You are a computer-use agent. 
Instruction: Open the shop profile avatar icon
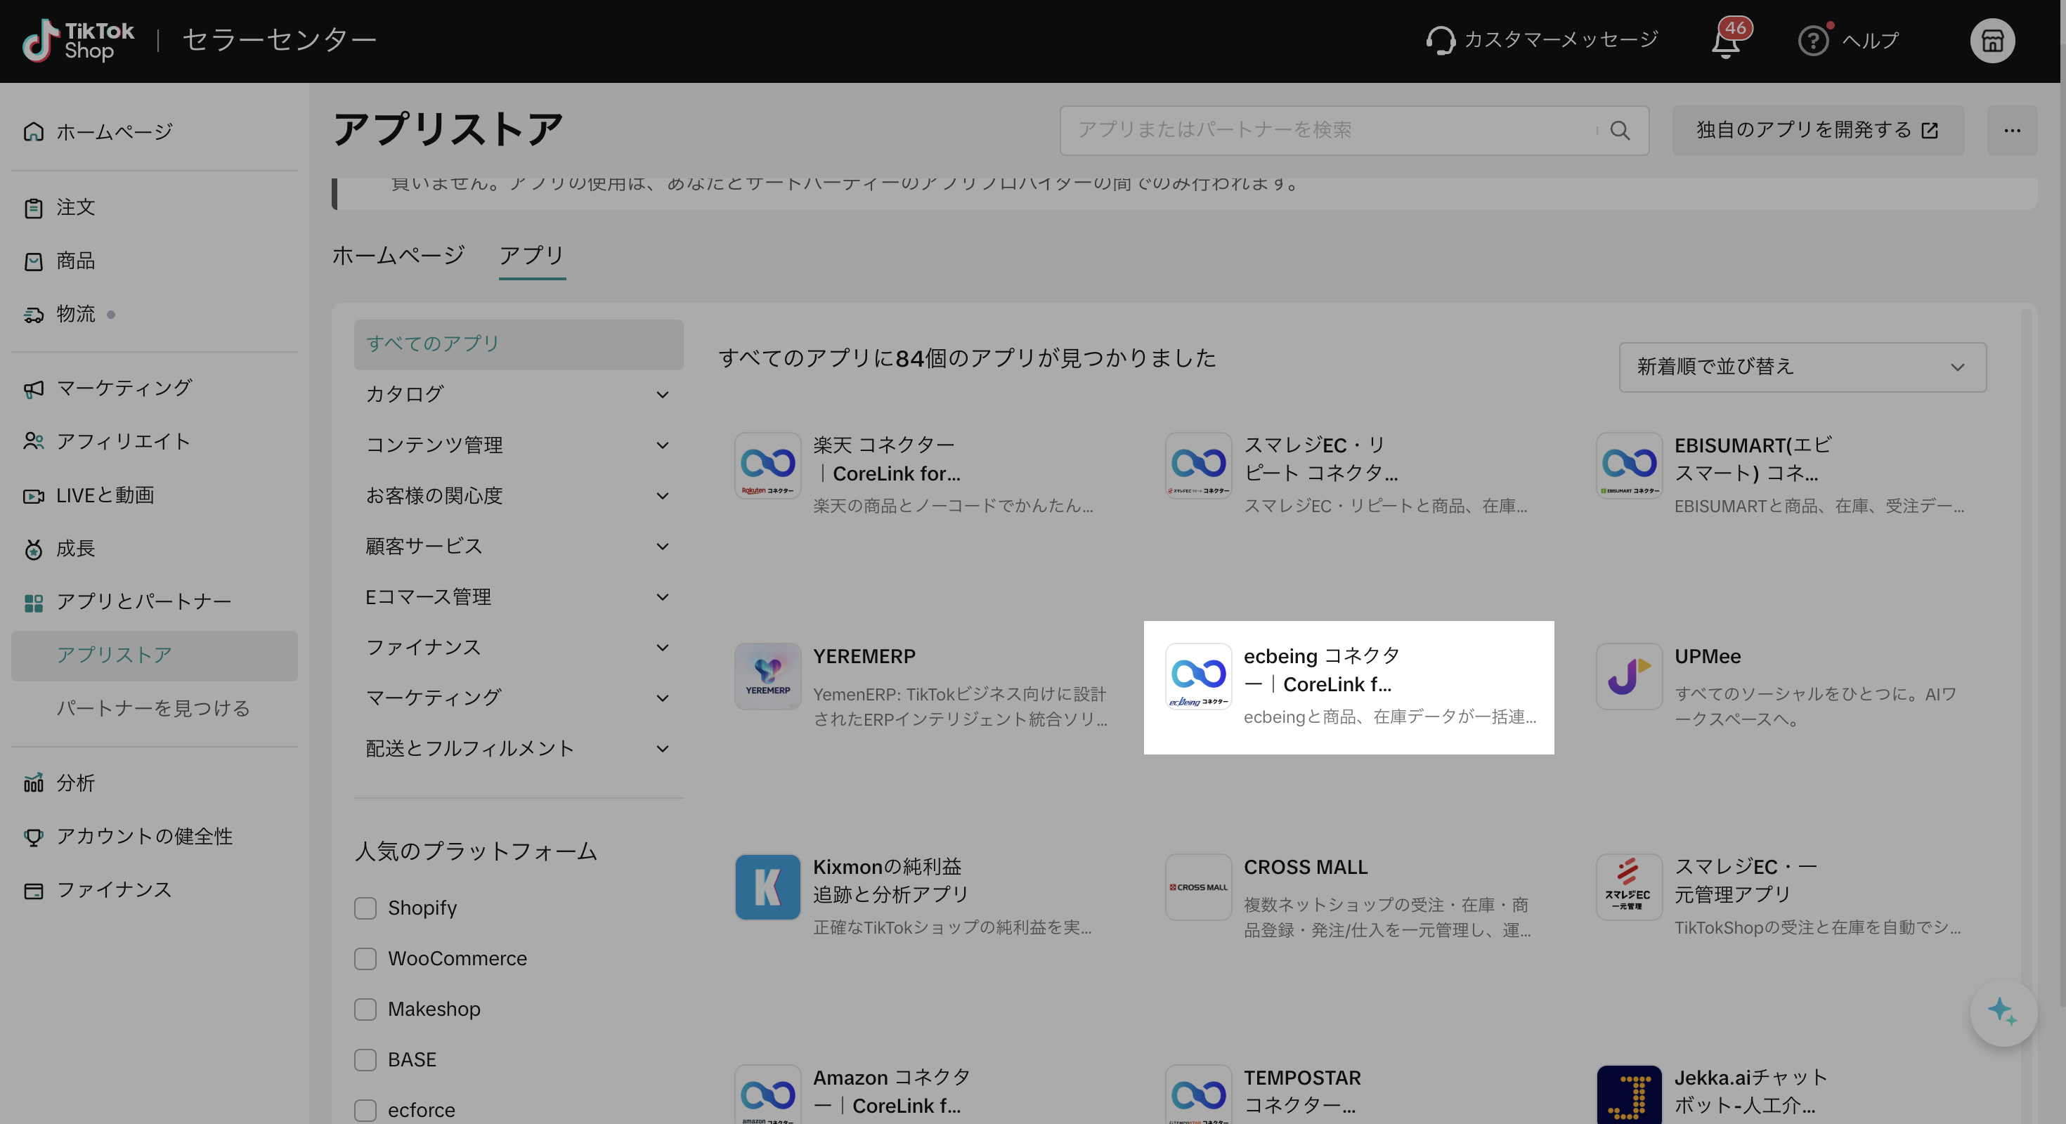pos(1992,40)
